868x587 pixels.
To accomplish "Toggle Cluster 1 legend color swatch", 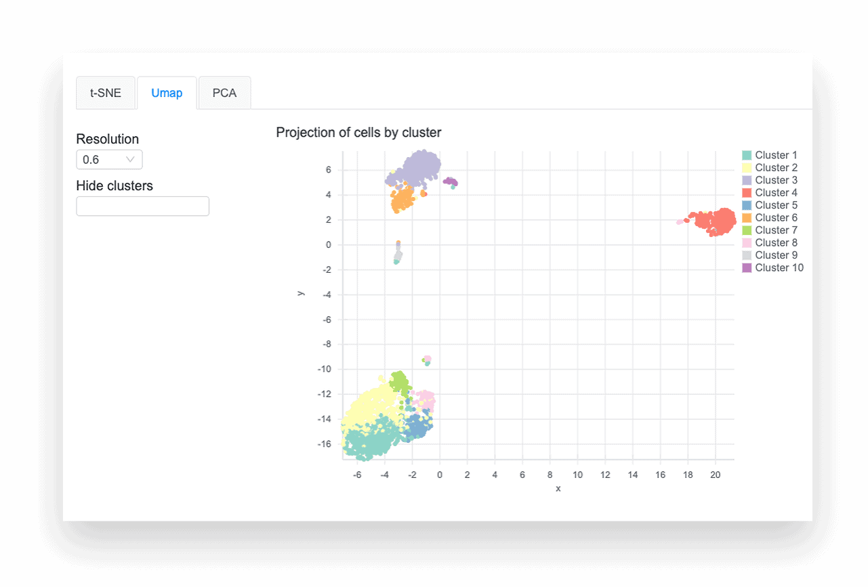I will point(747,156).
